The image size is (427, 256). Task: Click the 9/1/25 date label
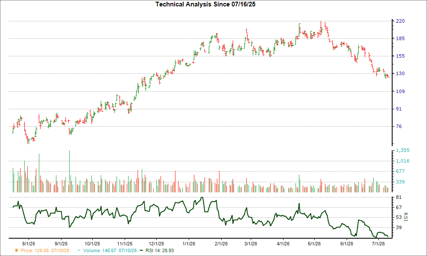[61, 244]
